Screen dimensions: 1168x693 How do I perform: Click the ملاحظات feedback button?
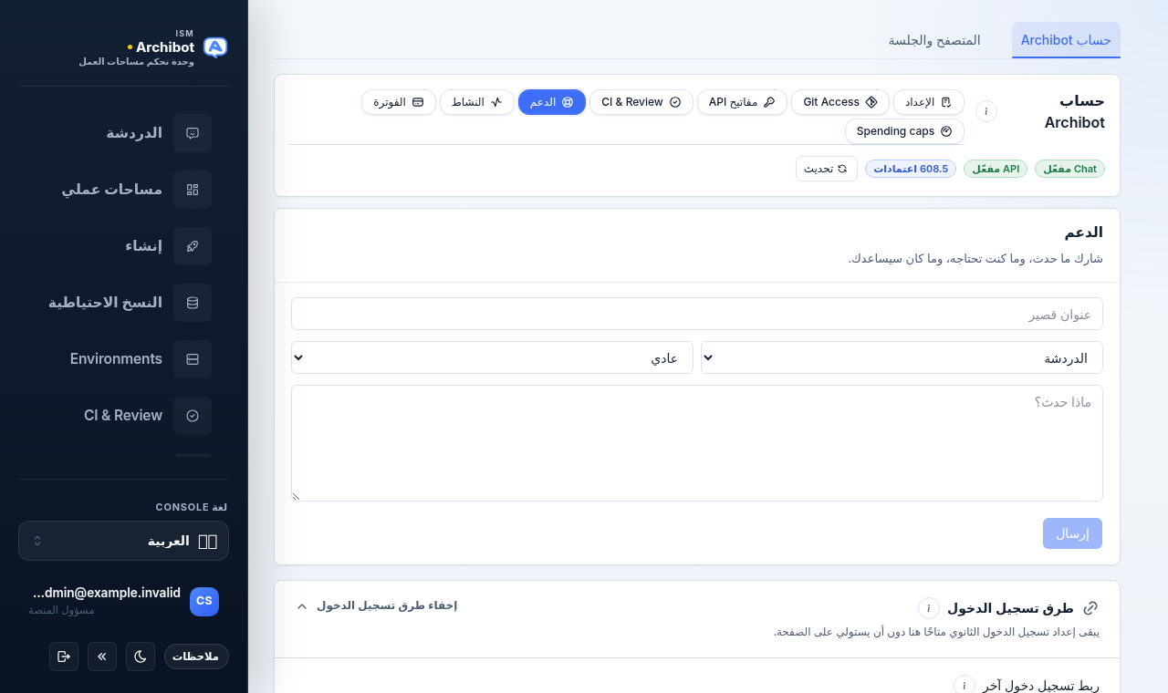pos(196,657)
